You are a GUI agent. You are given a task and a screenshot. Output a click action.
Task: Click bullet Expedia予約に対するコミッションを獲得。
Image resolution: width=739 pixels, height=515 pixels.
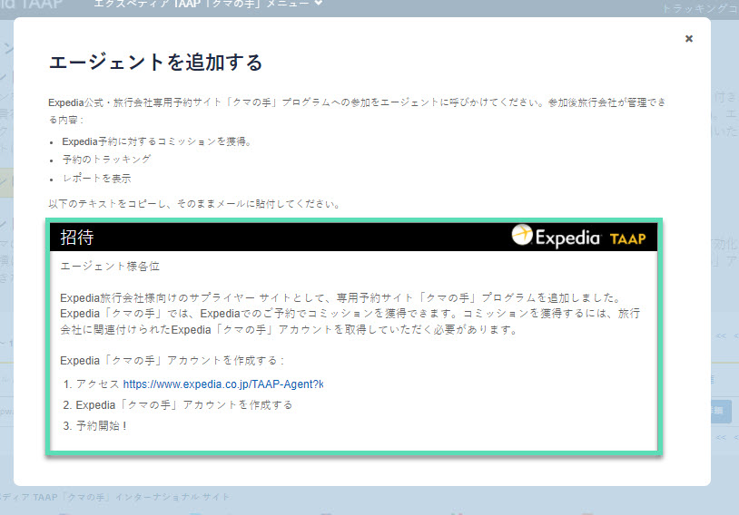point(158,141)
